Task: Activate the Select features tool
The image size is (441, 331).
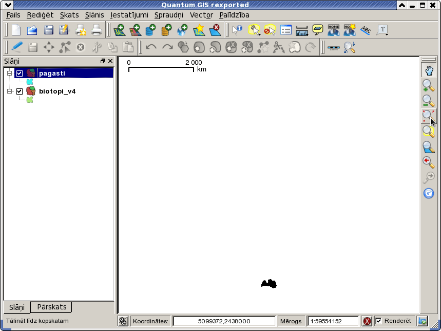Action: click(254, 30)
